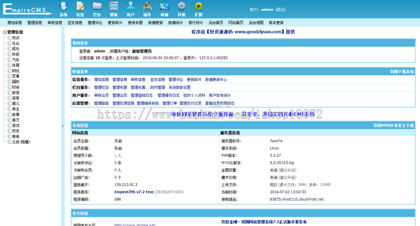Open the 公告 (隐藏) category in tree

(x=21, y=142)
